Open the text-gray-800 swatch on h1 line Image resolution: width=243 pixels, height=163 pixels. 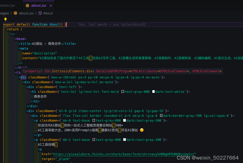123,92
